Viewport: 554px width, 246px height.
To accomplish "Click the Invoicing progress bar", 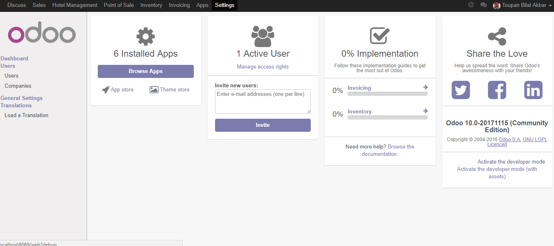I will pos(387,93).
